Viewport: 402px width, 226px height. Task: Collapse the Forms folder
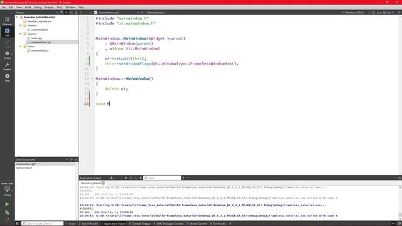(x=21, y=46)
